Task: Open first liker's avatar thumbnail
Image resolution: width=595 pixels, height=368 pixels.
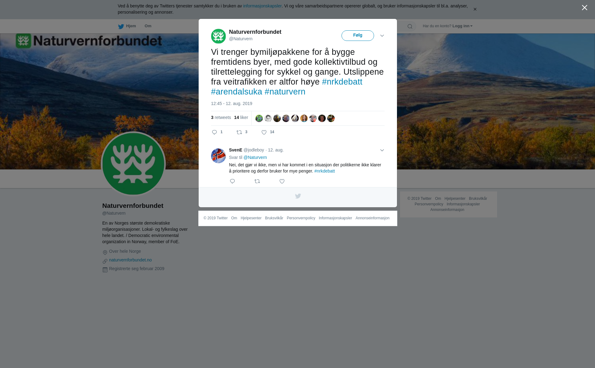Action: (x=259, y=118)
